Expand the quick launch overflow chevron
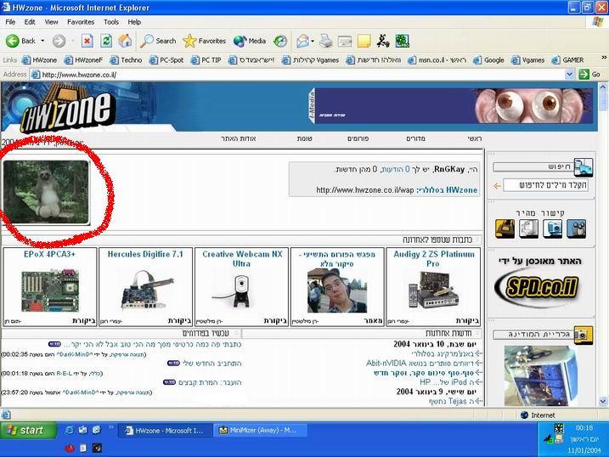 [111, 427]
